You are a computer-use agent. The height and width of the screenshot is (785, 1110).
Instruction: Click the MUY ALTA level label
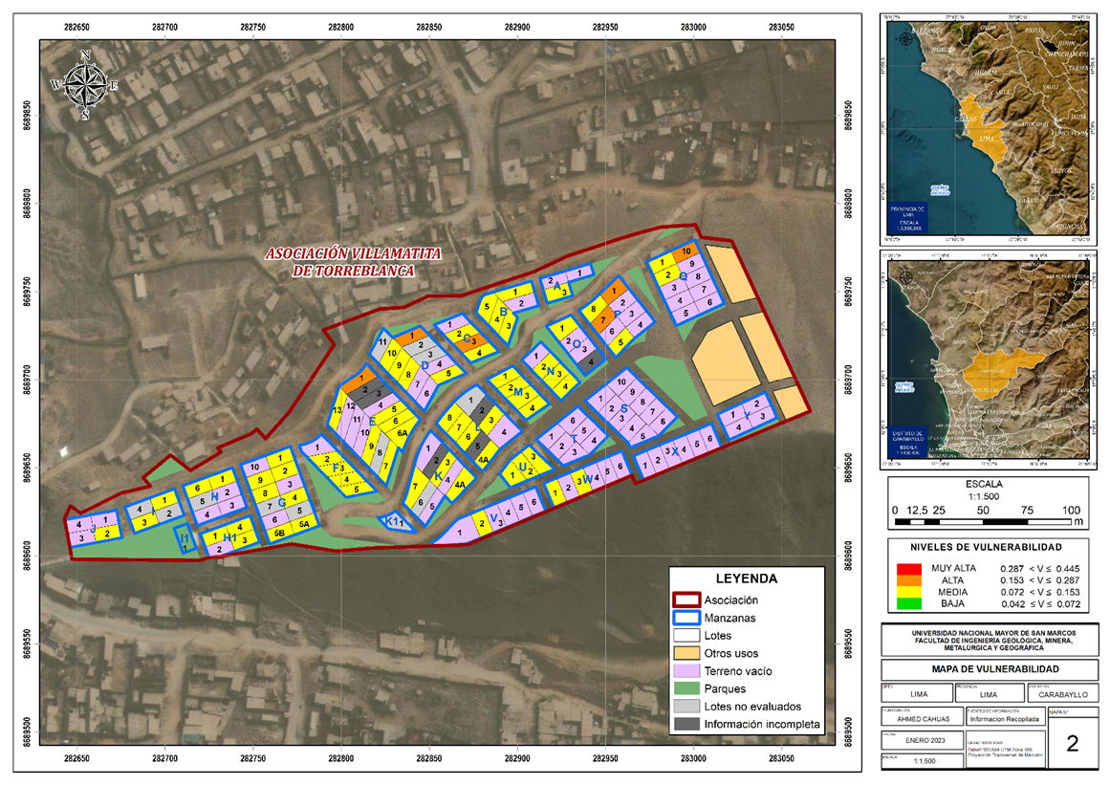coord(953,568)
